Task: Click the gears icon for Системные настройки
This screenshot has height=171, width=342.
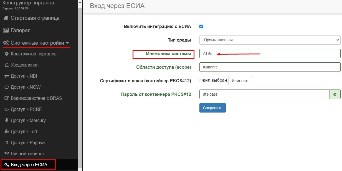Action: 6,43
